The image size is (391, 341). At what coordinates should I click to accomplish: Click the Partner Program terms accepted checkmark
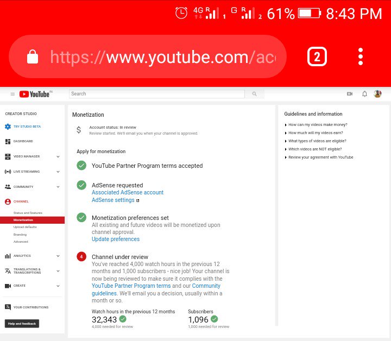point(81,166)
